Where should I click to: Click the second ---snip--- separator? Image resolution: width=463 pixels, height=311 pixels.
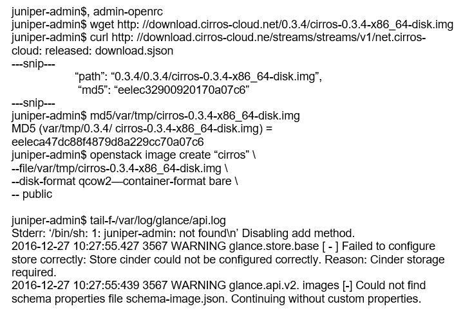[33, 103]
